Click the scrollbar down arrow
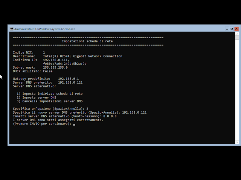 (237, 142)
